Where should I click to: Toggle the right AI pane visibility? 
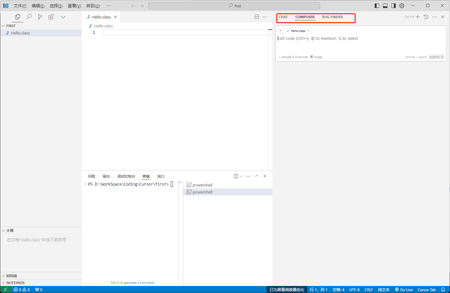394,6
